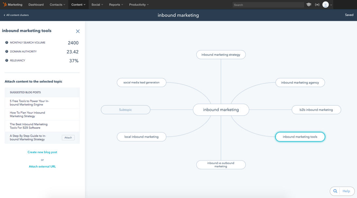
Task: Click the Relevancy help icon
Action: pos(7,61)
